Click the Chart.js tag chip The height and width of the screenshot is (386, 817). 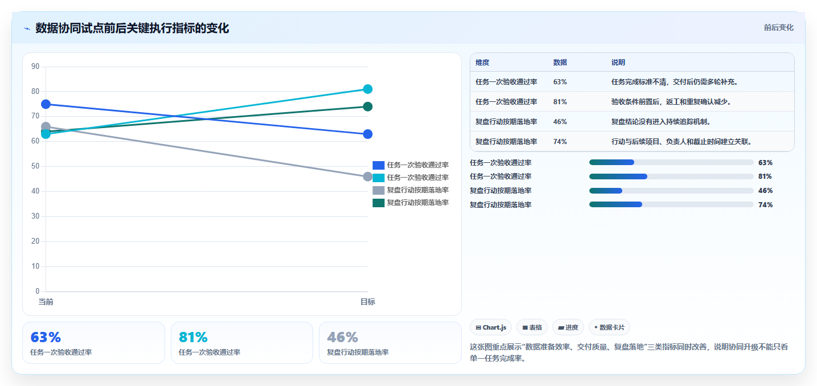click(x=490, y=327)
